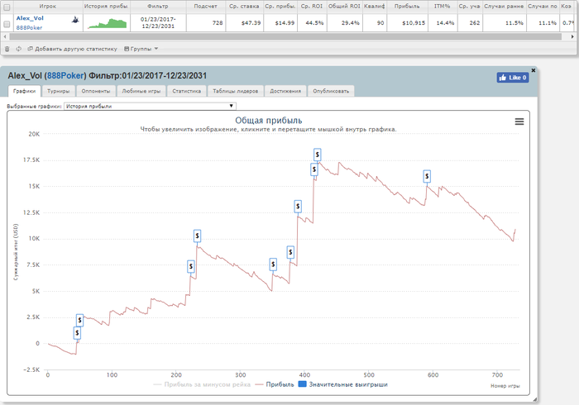Click the filter date range cell
The height and width of the screenshot is (405, 579).
coord(158,23)
